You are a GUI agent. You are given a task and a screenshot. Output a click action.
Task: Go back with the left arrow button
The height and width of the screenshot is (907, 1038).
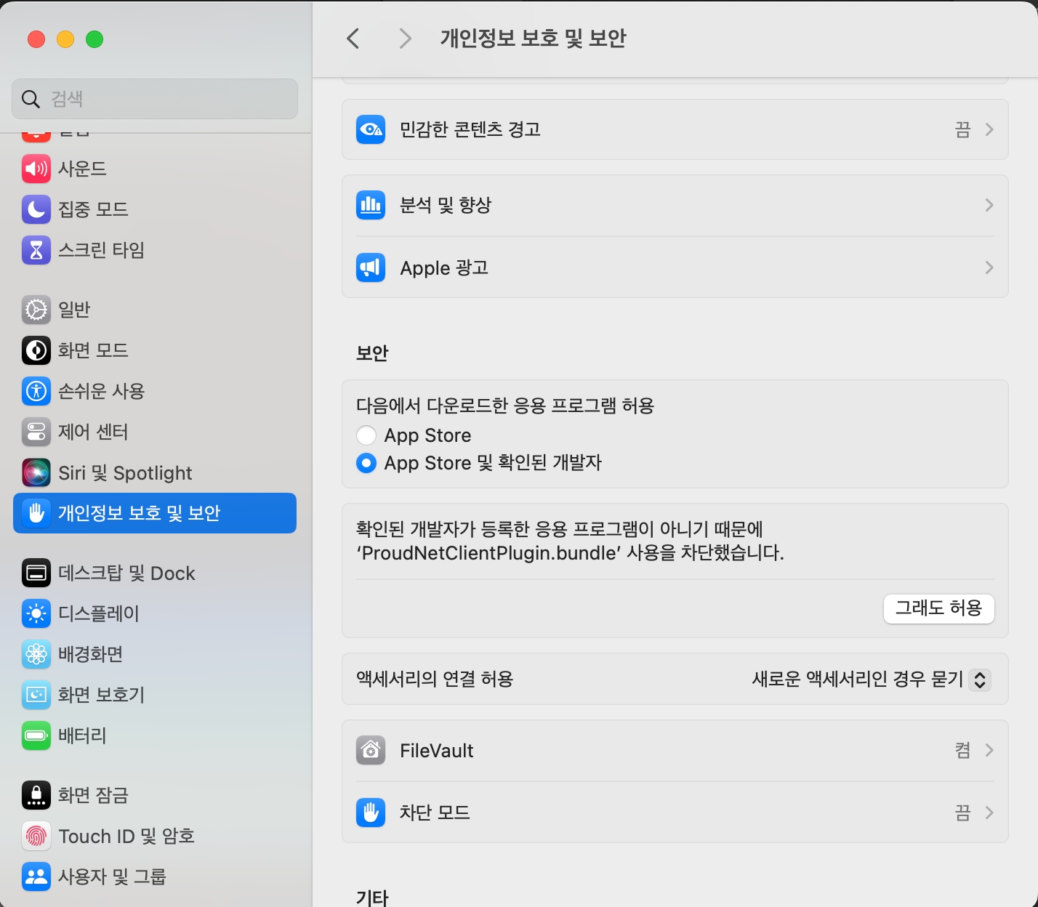(353, 39)
